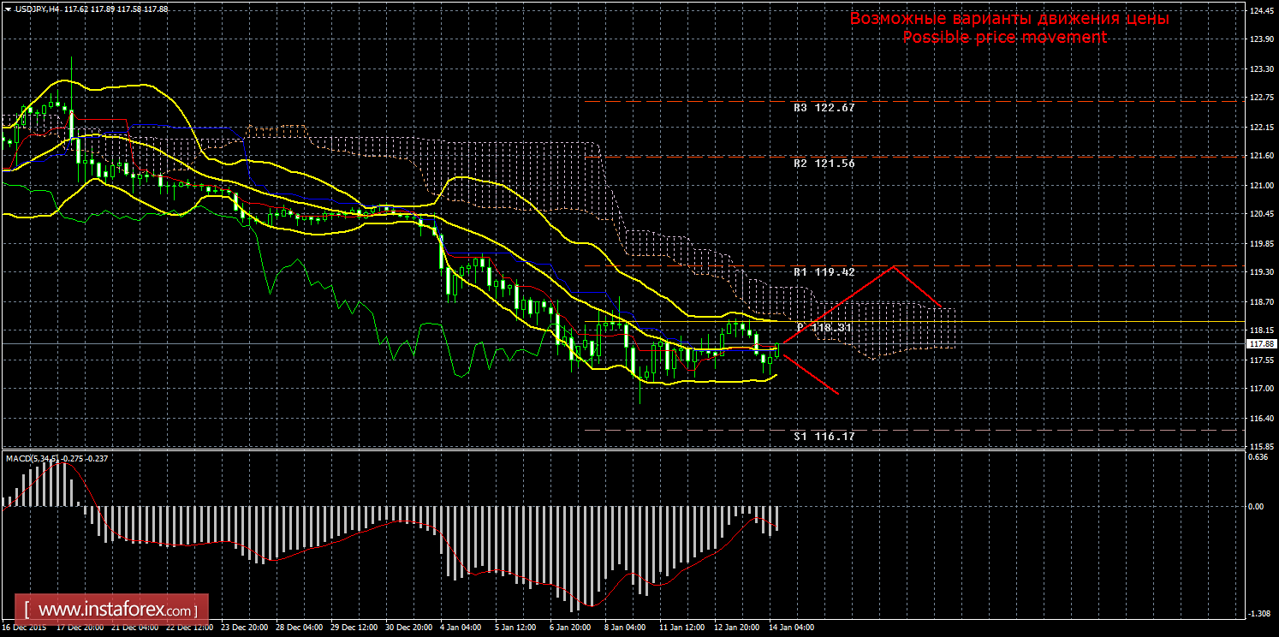Click the 124.45 price scale value
Image resolution: width=1279 pixels, height=637 pixels.
(x=1258, y=11)
